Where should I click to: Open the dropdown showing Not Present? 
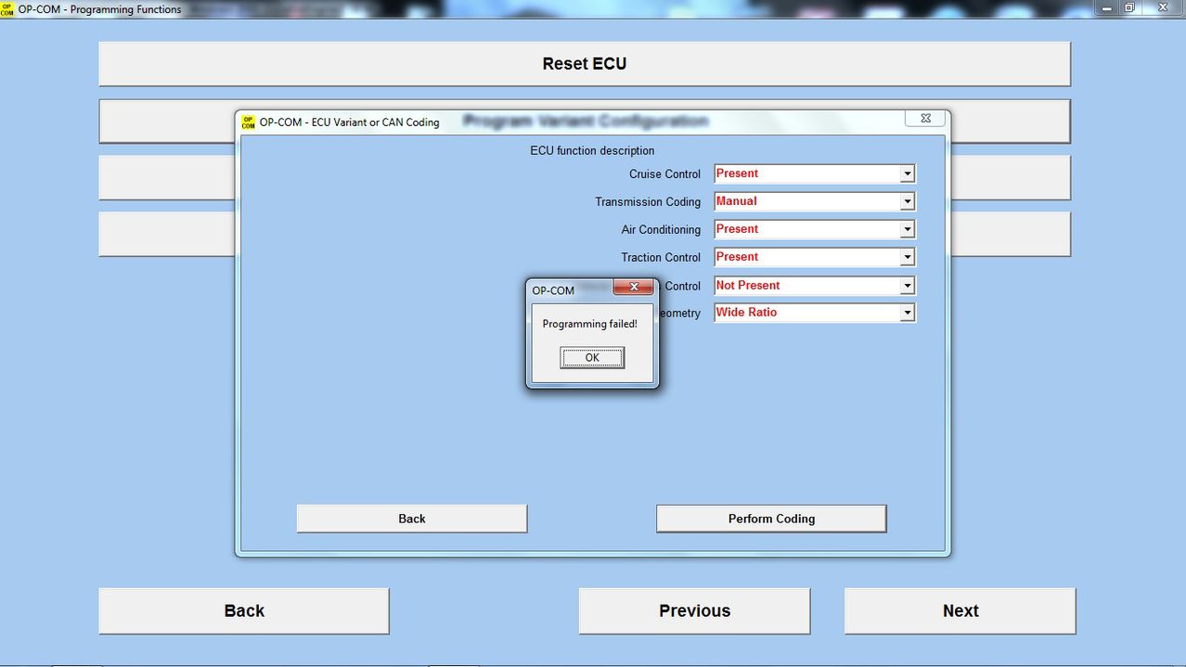tap(907, 286)
